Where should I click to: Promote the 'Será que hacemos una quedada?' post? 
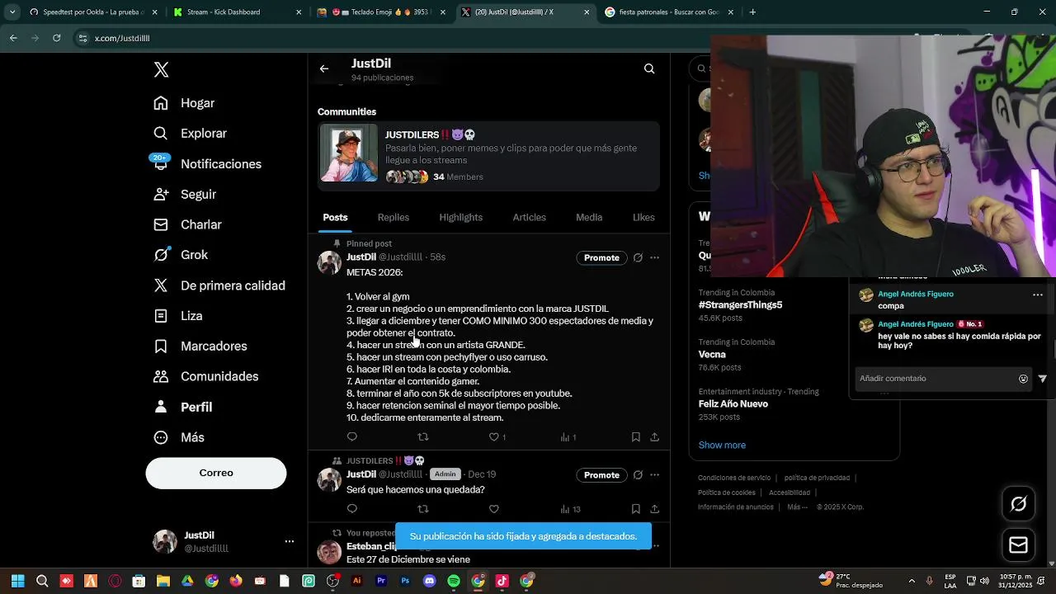(601, 475)
